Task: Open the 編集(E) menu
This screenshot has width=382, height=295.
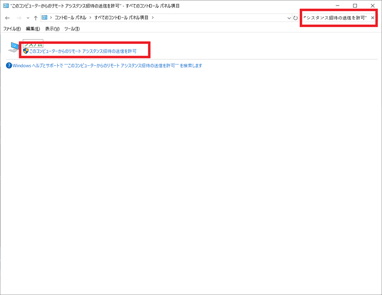Action: [33, 29]
